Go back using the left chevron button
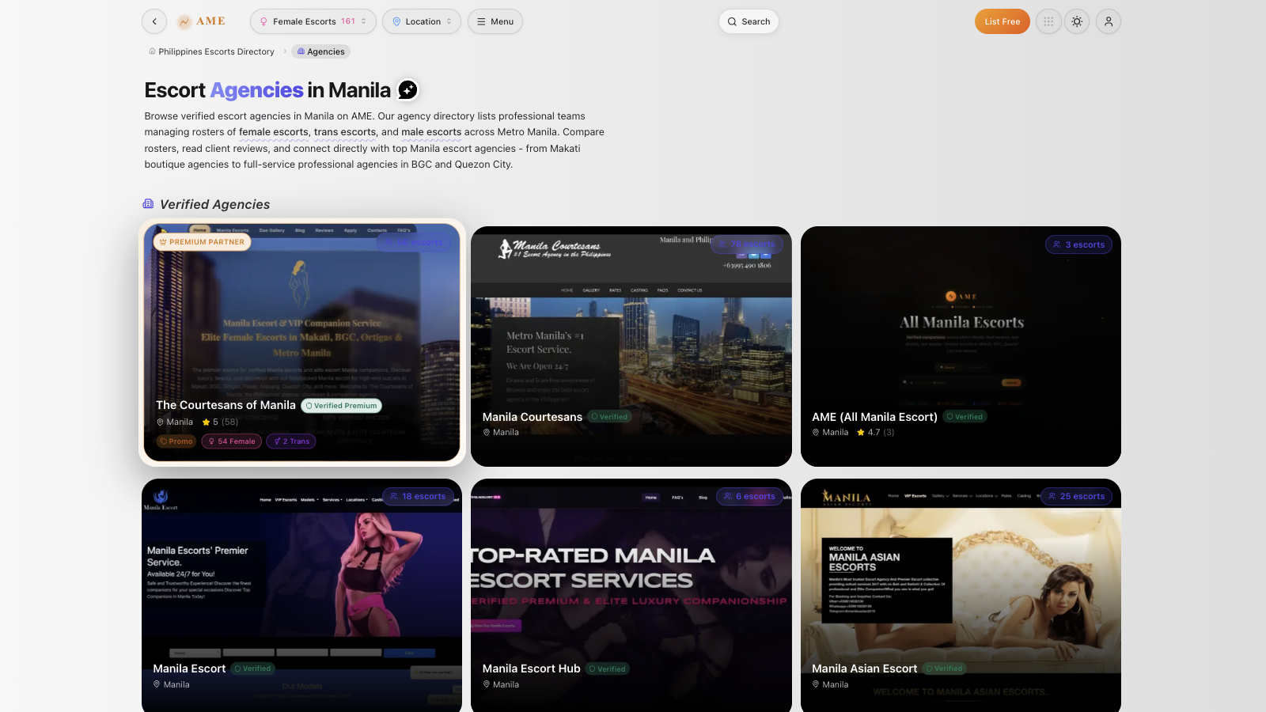This screenshot has width=1266, height=712. (x=154, y=21)
